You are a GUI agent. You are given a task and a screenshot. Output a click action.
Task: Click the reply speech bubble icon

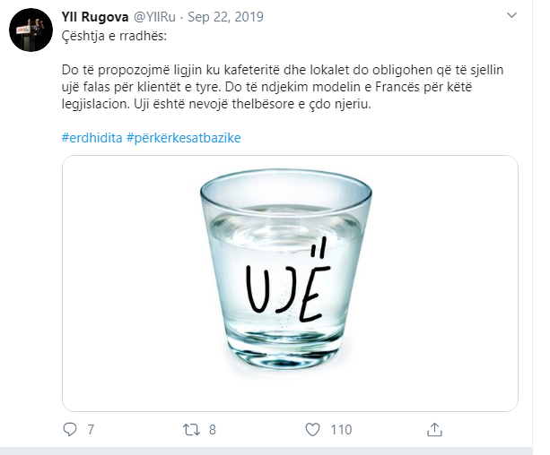[x=70, y=429]
